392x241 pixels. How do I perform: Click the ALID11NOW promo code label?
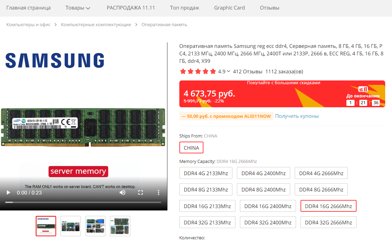click(x=226, y=116)
